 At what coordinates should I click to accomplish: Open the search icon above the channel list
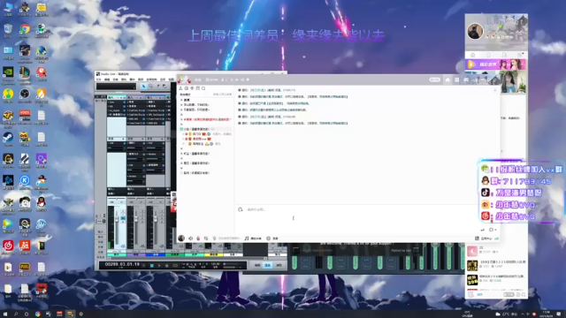[x=203, y=88]
